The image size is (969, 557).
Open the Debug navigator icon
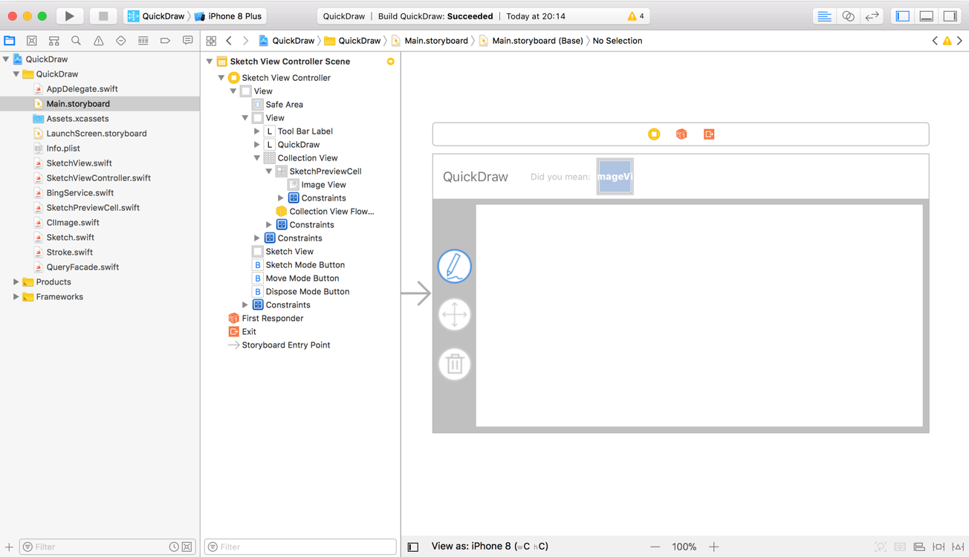coord(143,41)
